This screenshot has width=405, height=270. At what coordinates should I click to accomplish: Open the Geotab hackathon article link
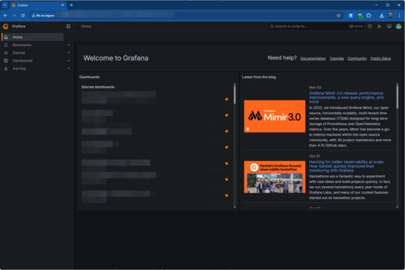point(346,166)
